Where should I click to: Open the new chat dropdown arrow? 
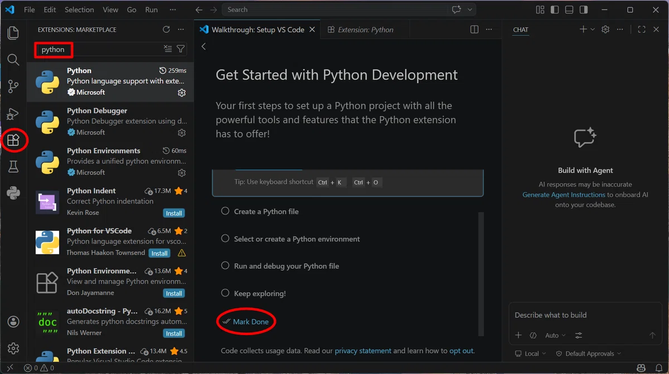[593, 29]
